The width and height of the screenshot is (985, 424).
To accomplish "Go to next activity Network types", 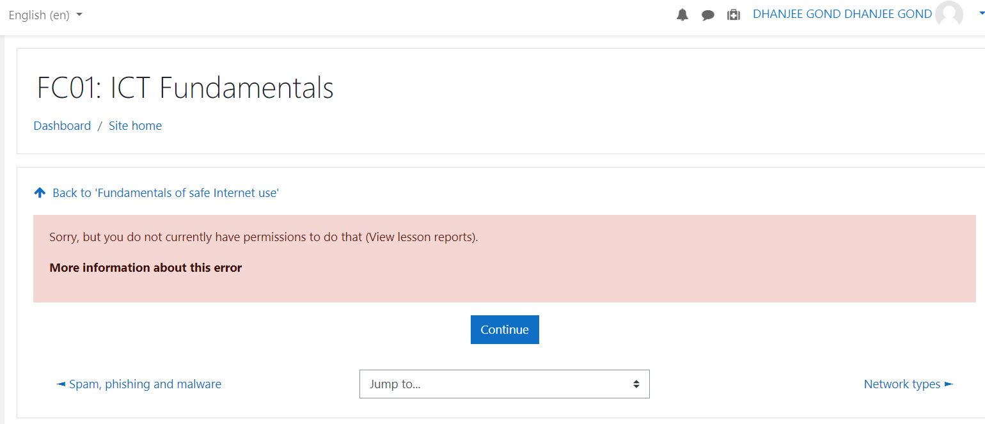I will (x=902, y=384).
